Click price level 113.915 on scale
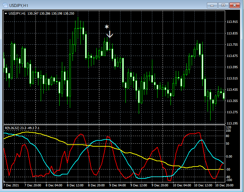 pyautogui.click(x=232, y=22)
